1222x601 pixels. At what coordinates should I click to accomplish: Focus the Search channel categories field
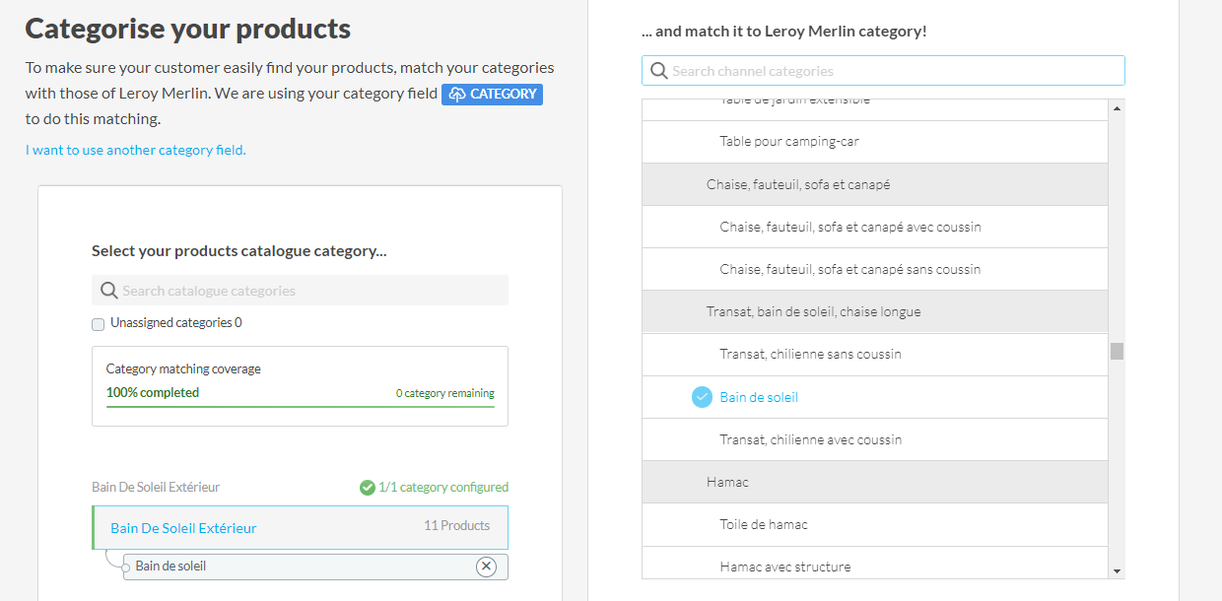892,71
